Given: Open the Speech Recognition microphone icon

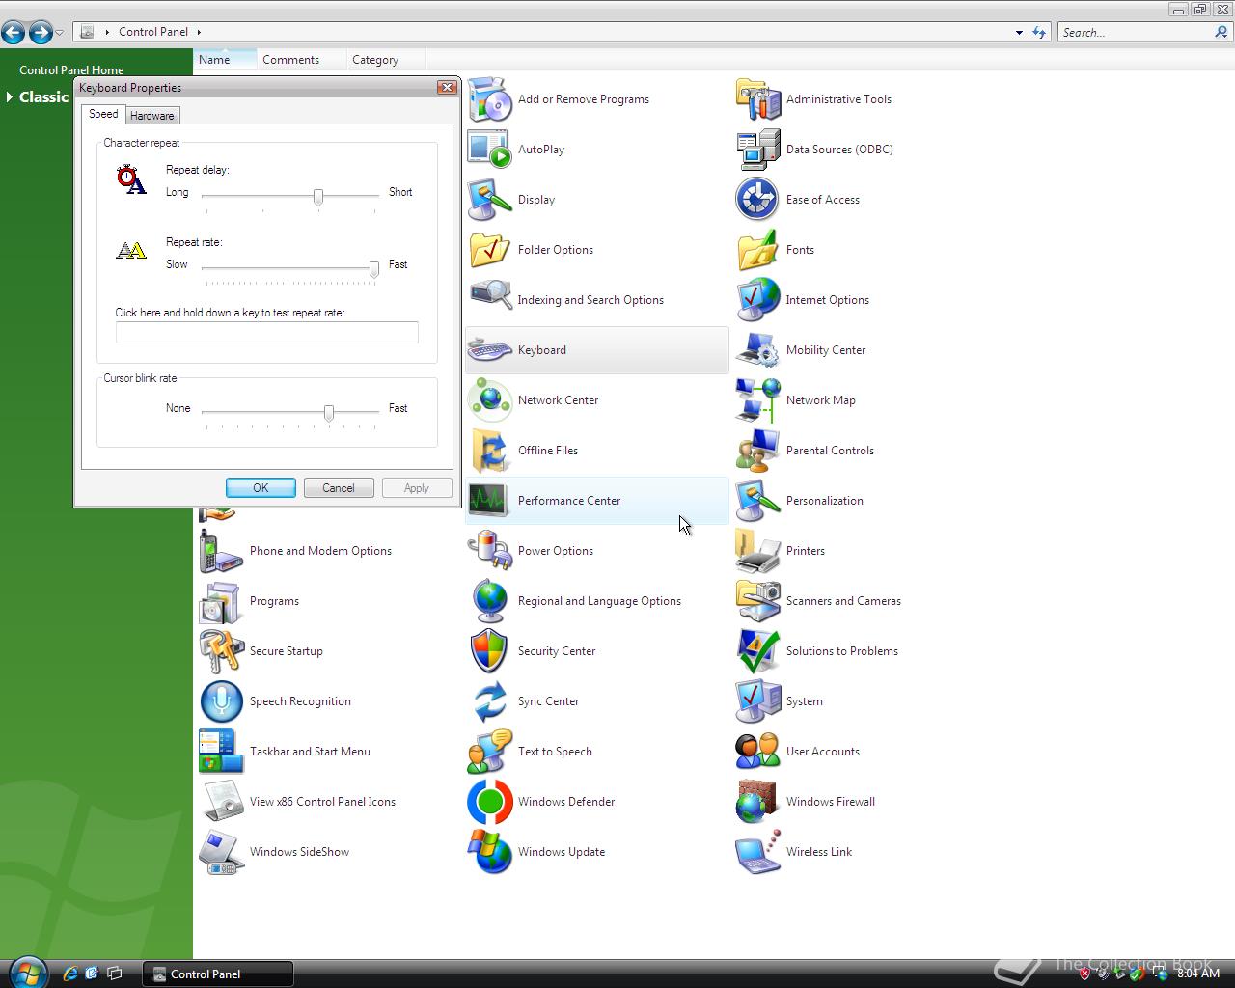Looking at the screenshot, I should click(x=222, y=701).
